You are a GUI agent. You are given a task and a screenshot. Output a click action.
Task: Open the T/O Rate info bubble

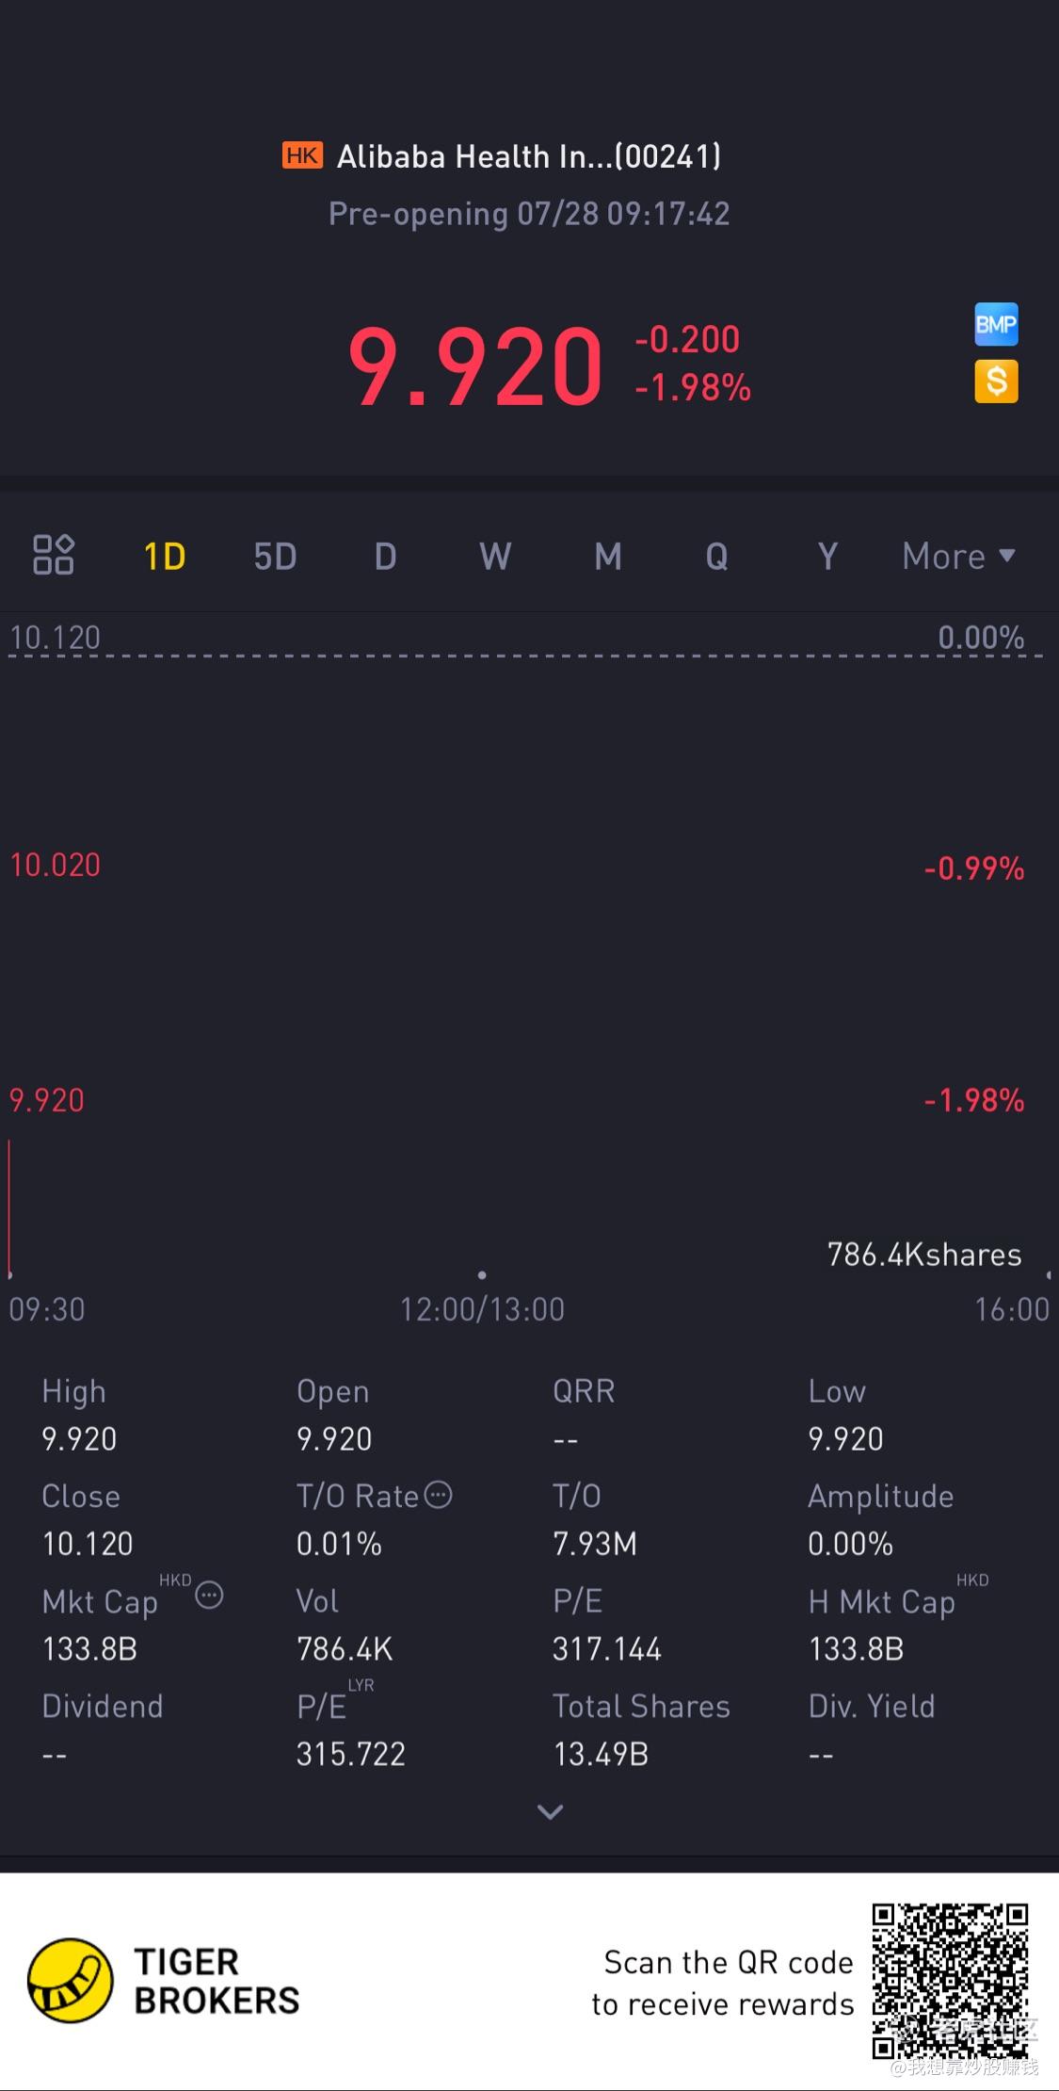click(x=439, y=1495)
